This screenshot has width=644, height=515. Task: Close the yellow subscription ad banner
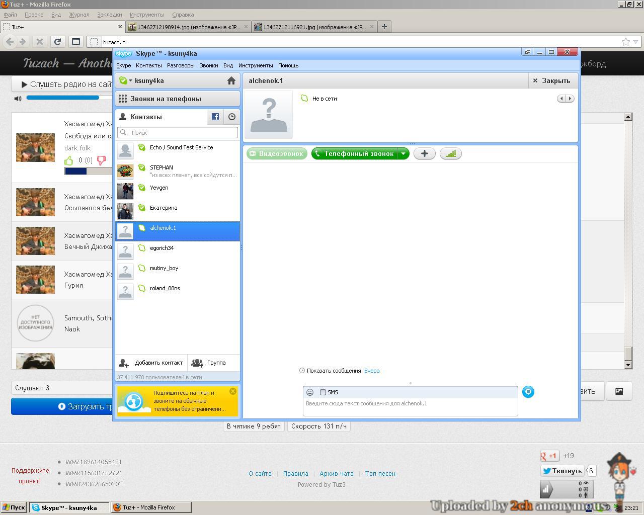[233, 391]
